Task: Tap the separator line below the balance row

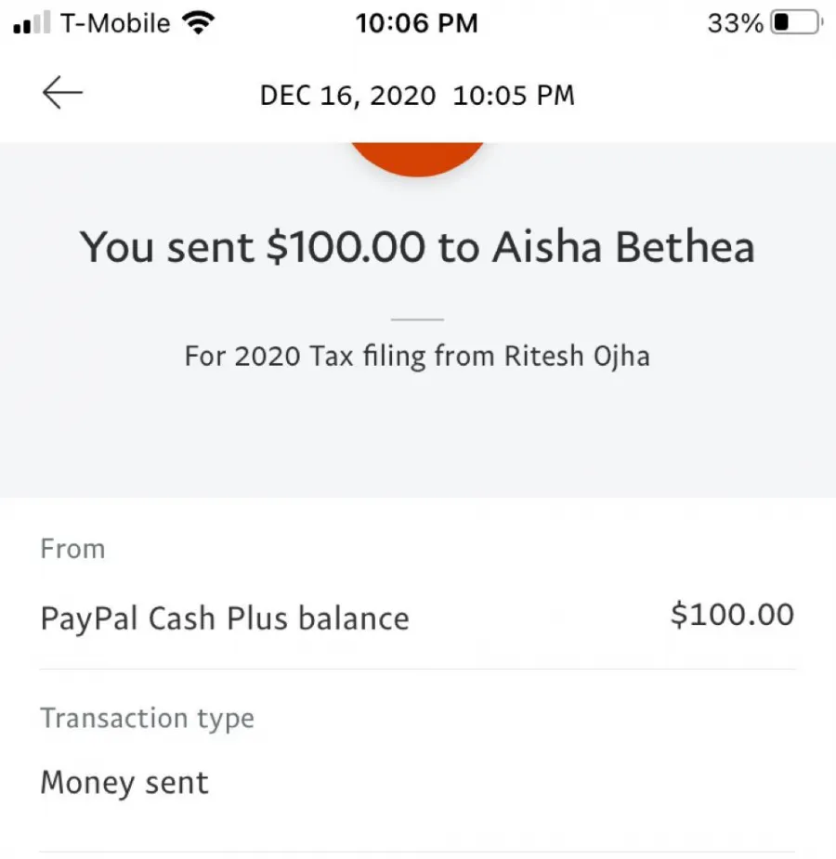Action: point(417,669)
